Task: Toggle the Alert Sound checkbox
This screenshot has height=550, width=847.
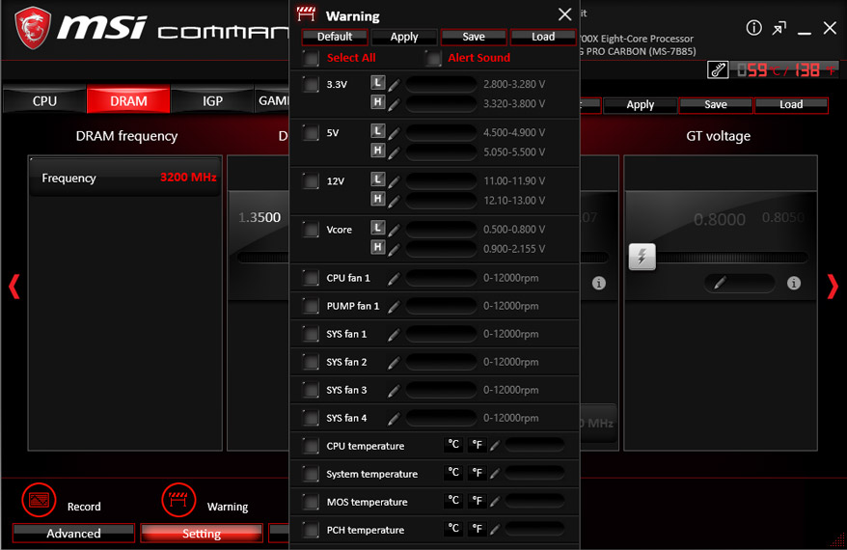Action: (433, 58)
